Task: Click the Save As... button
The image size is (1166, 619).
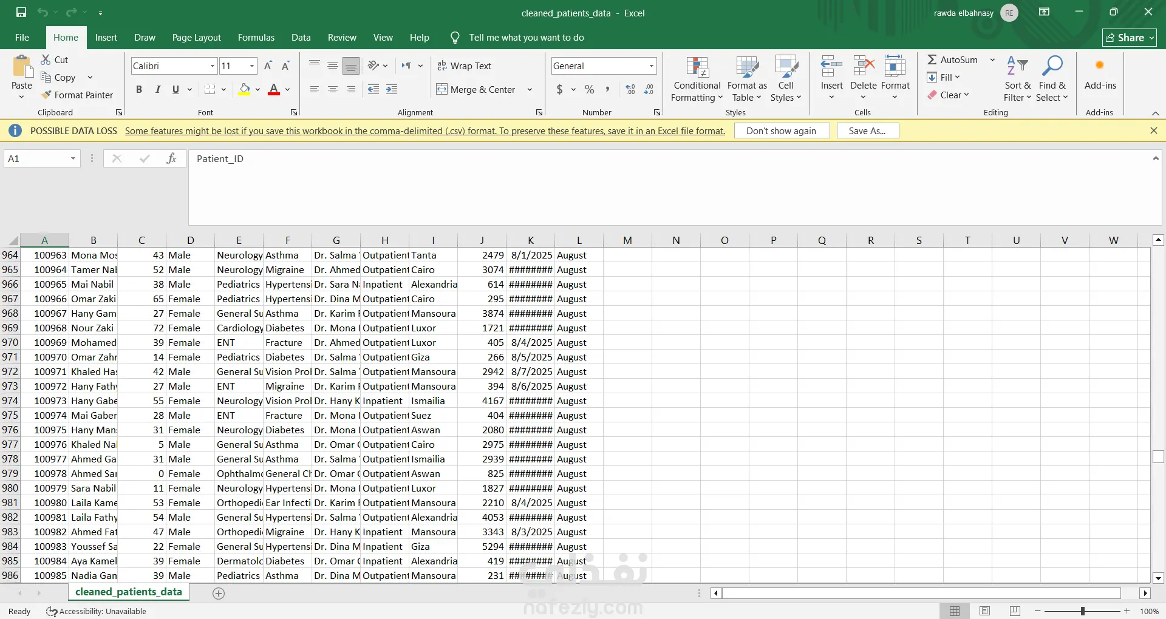Action: click(867, 130)
